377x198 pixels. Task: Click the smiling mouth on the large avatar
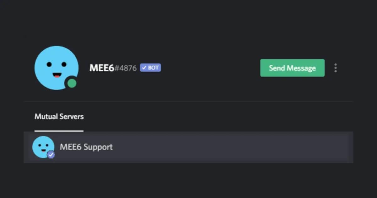[57, 75]
